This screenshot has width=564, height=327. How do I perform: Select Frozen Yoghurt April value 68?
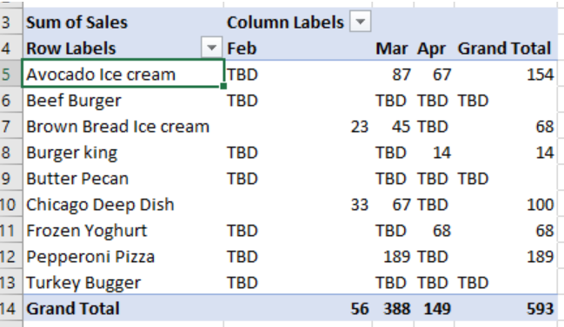pyautogui.click(x=435, y=230)
